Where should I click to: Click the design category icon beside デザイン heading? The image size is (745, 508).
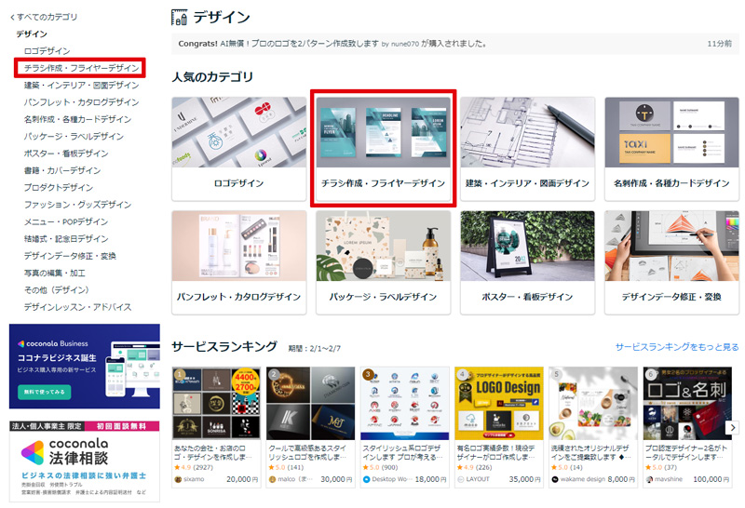[x=180, y=17]
